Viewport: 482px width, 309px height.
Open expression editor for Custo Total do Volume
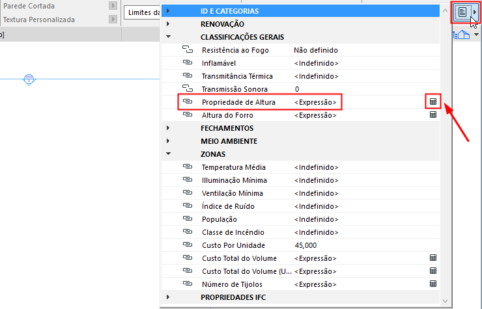[x=433, y=258]
